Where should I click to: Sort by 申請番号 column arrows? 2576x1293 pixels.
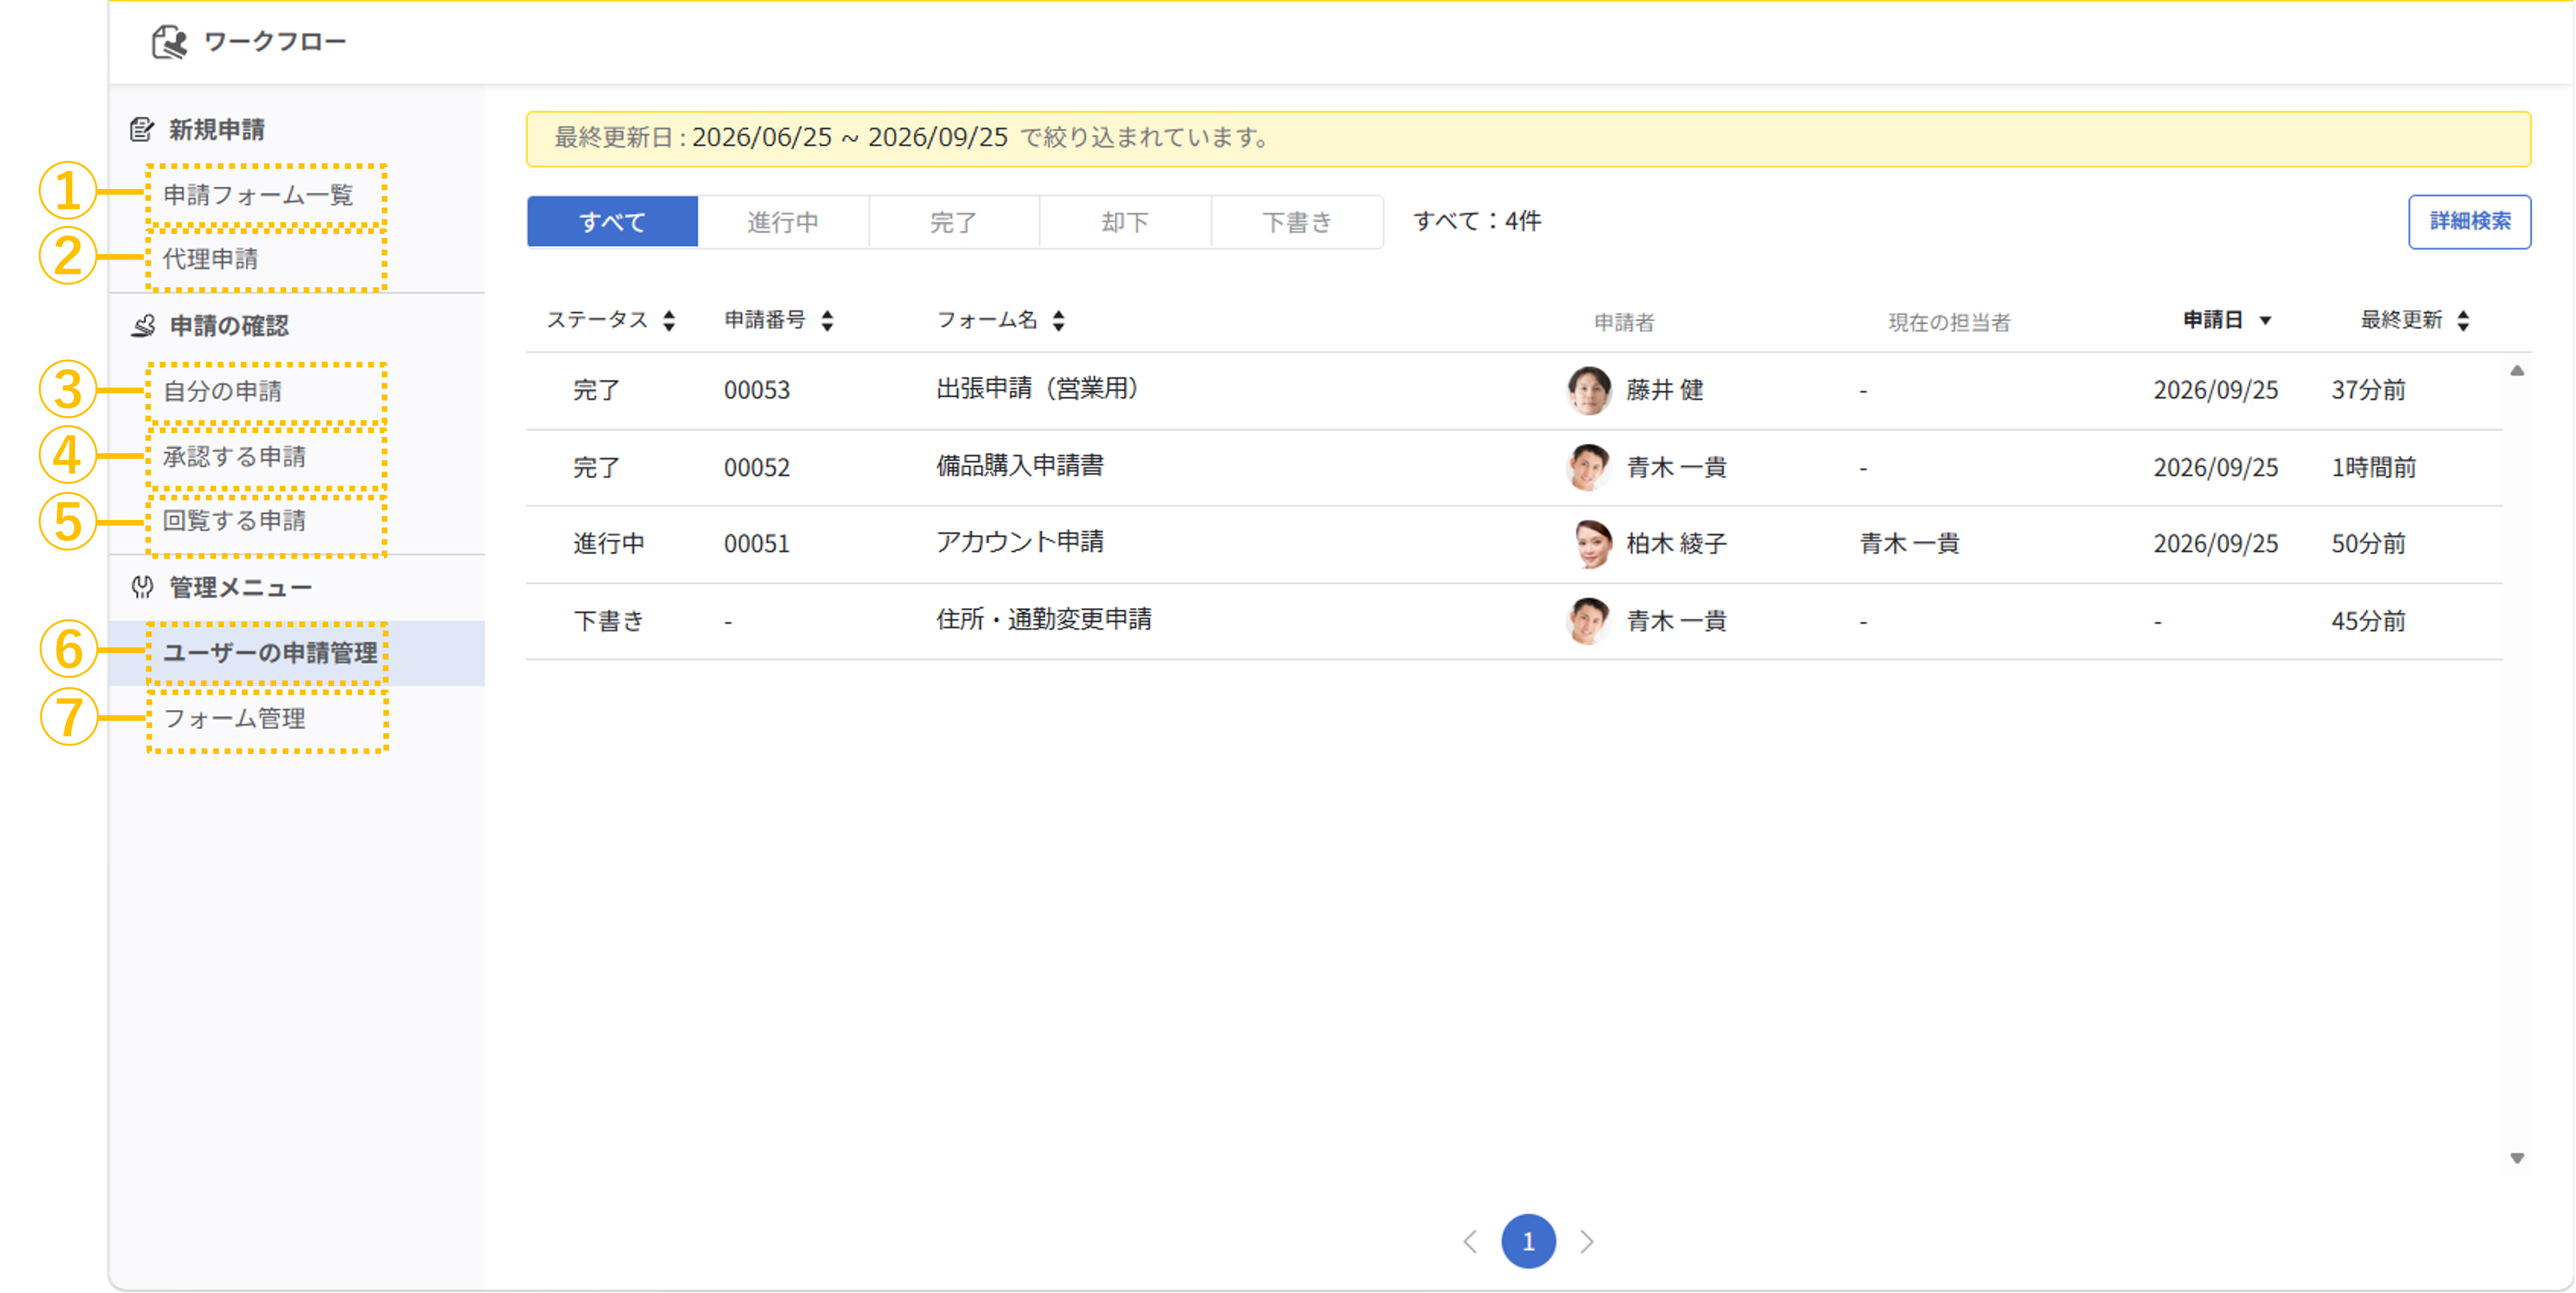coord(827,321)
